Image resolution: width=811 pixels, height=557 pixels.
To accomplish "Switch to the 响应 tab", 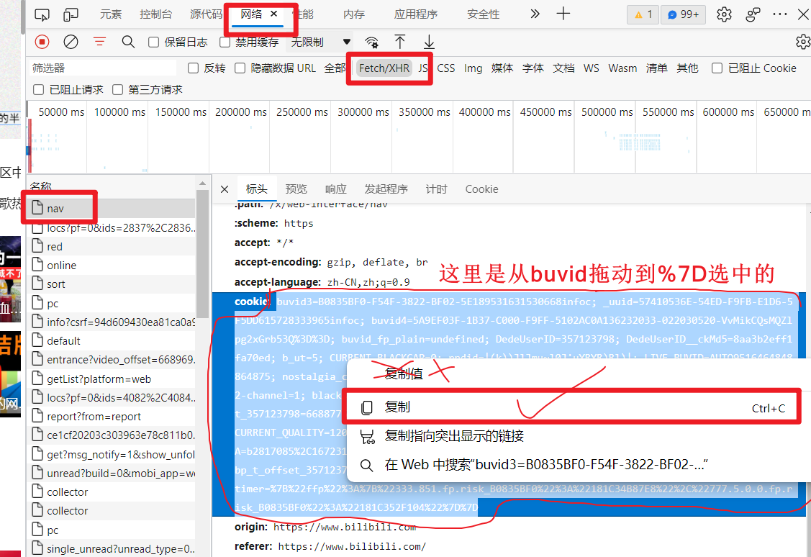I will tap(335, 189).
